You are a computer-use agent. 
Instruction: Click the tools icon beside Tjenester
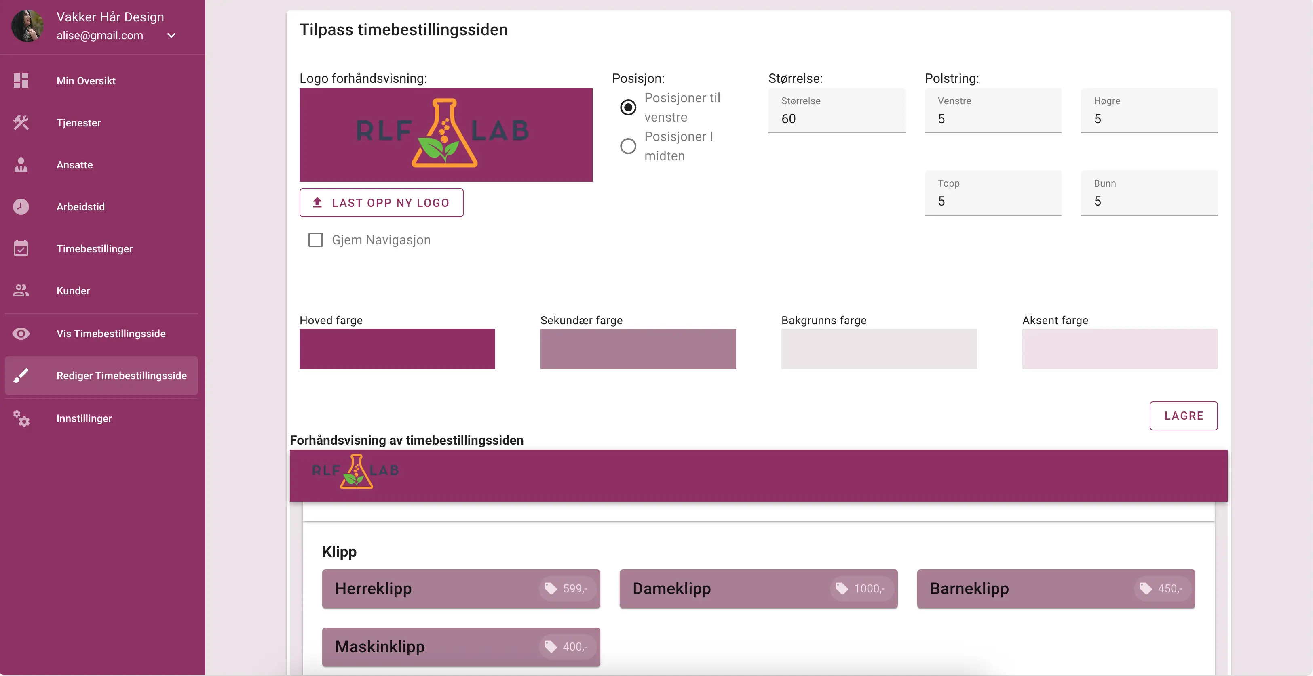click(21, 123)
